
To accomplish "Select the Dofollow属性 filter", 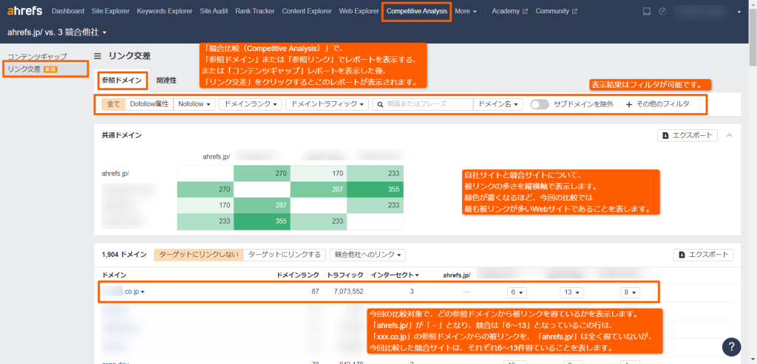I will pos(149,104).
